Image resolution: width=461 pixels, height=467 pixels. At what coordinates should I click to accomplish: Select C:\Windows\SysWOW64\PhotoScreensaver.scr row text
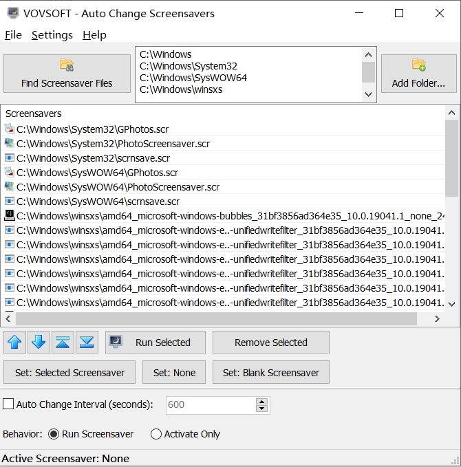click(118, 187)
